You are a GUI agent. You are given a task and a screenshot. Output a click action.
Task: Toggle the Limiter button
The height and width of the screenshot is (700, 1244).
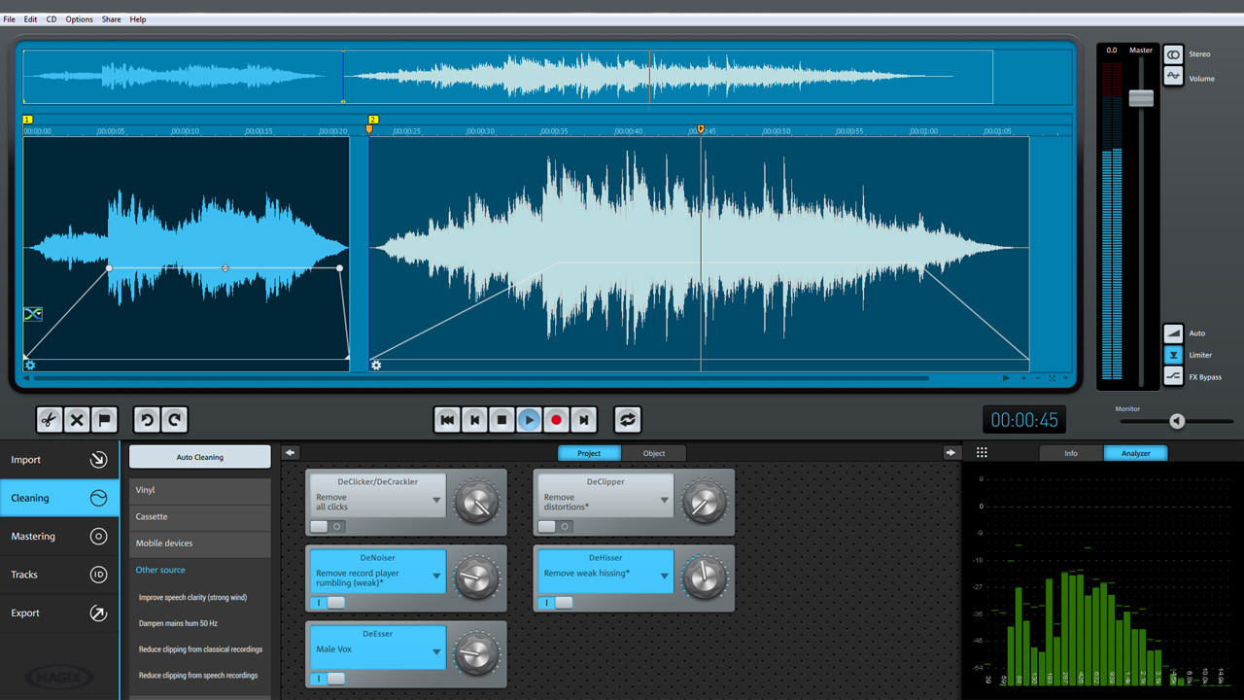1173,355
